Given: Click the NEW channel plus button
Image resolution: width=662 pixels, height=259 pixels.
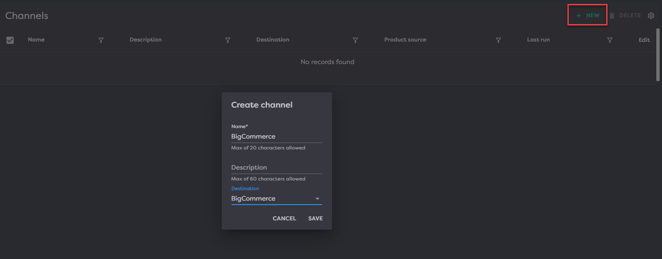Looking at the screenshot, I should (x=587, y=16).
